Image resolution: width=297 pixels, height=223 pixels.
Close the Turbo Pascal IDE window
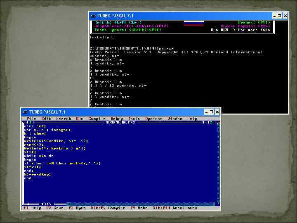[x=217, y=112]
